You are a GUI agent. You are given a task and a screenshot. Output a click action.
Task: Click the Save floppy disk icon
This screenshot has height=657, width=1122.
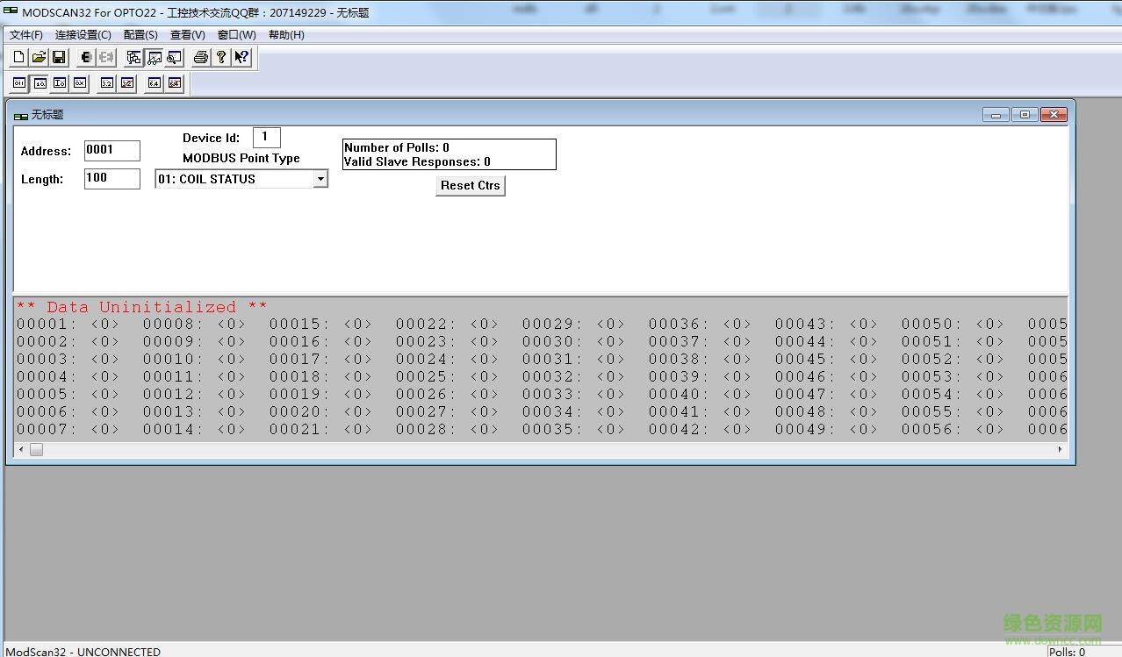59,58
